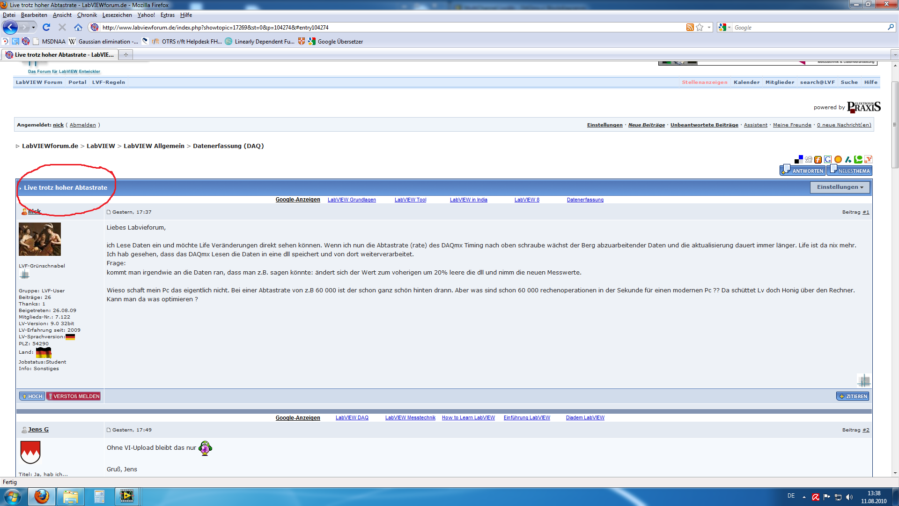Reload the page with refresh icon
Image resolution: width=899 pixels, height=506 pixels.
click(x=46, y=27)
